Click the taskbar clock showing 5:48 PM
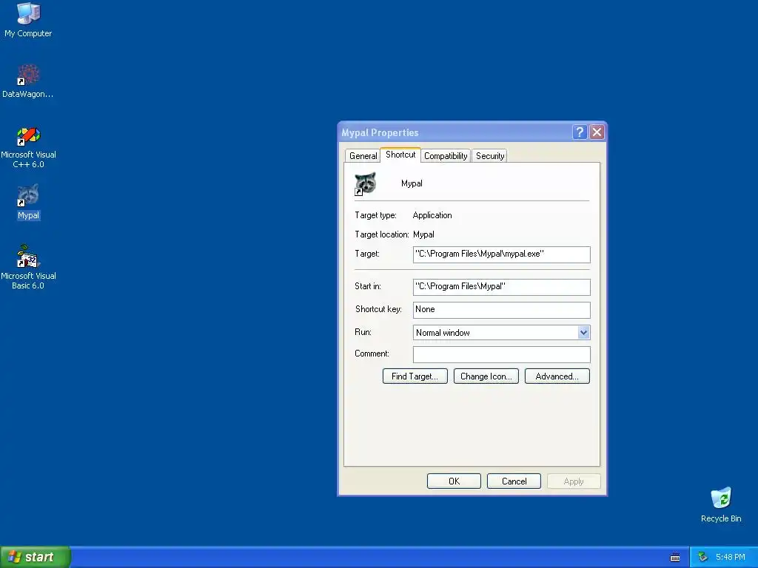 tap(730, 557)
